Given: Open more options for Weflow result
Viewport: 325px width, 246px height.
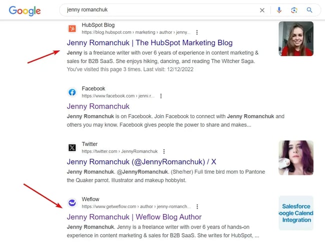Looking at the screenshot, I should pos(197,207).
